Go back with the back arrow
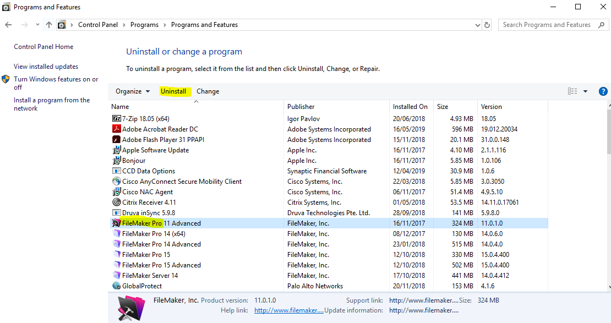Viewport: 611px width, 323px height. [x=9, y=25]
